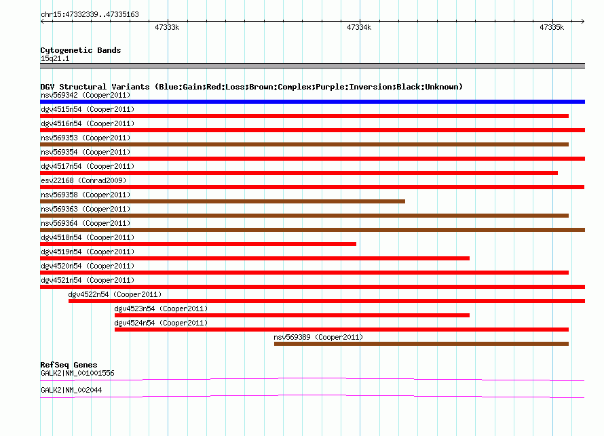Click the 47335k ruler tick label

[552, 27]
